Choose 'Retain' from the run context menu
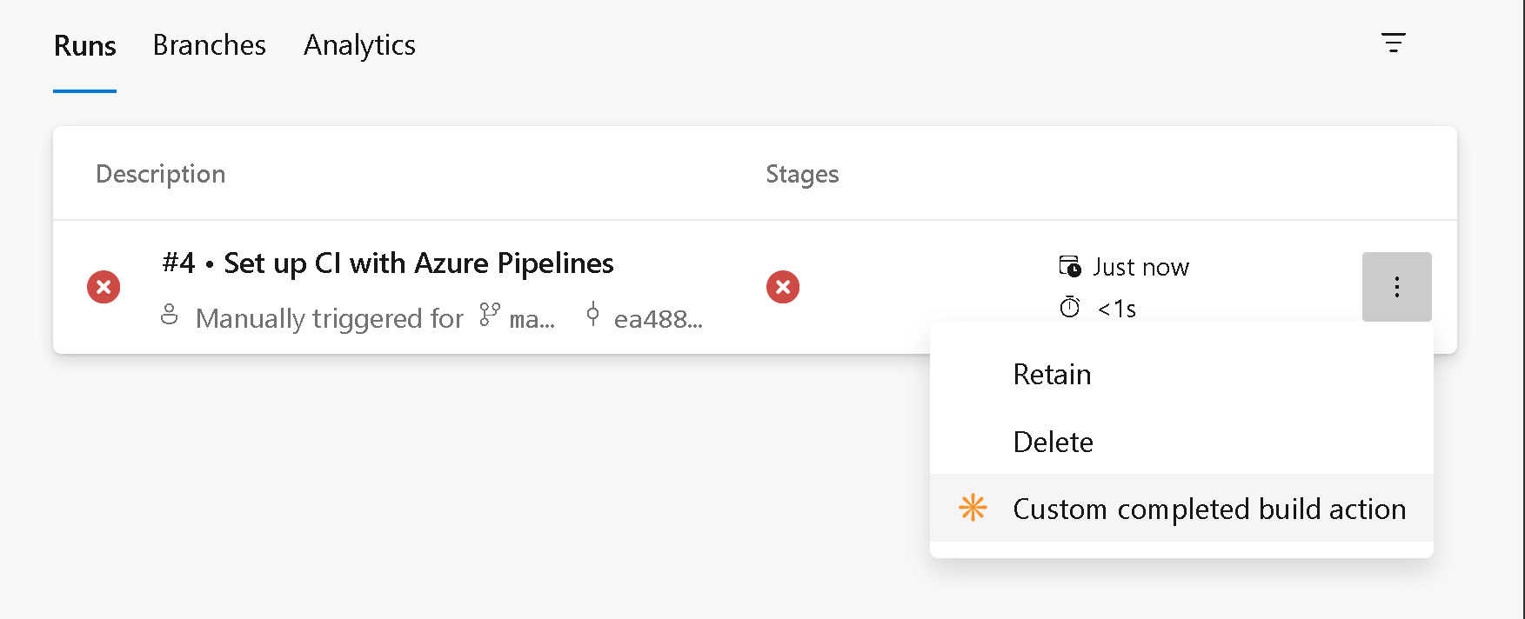Screen dimensions: 1525x619 (x=1051, y=374)
